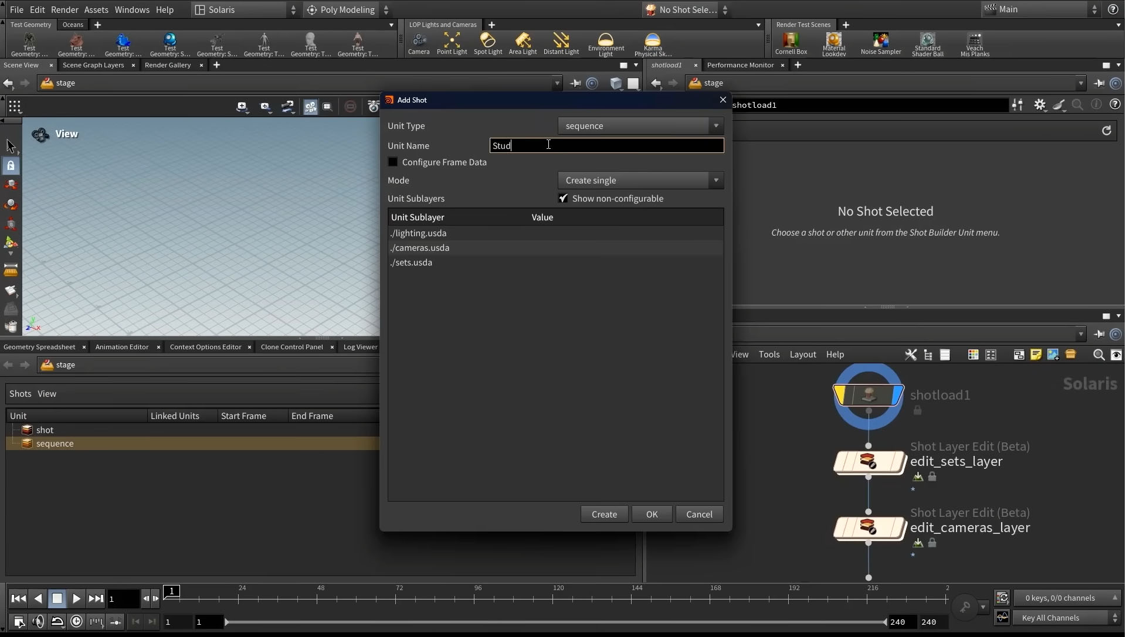Add an Area Light from the shelf
This screenshot has height=637, width=1126.
pyautogui.click(x=523, y=44)
